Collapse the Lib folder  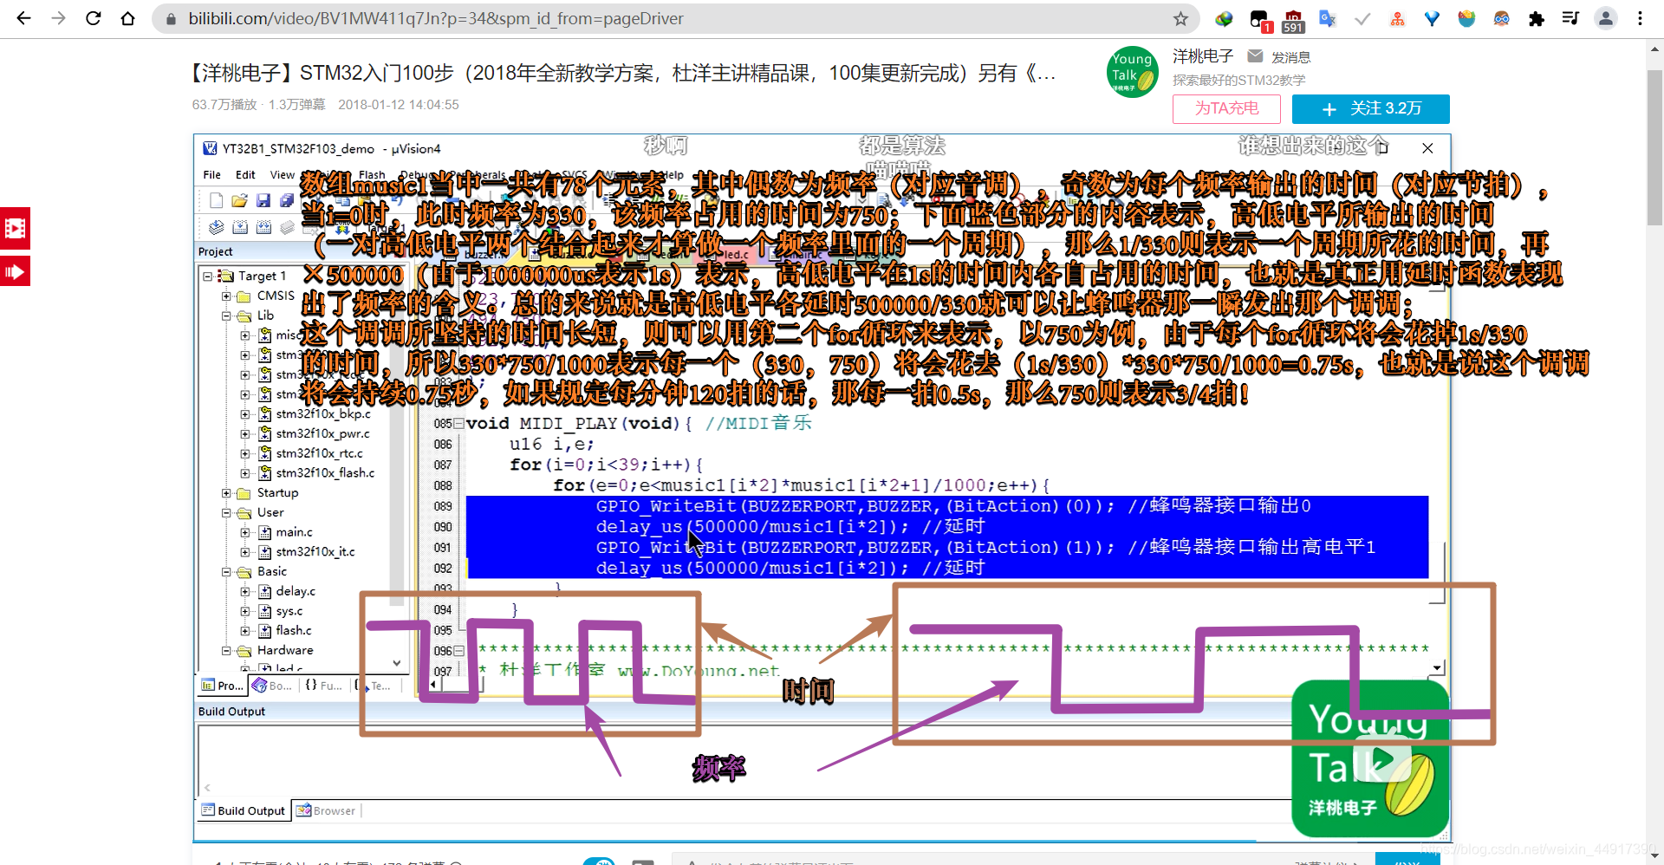click(x=226, y=316)
